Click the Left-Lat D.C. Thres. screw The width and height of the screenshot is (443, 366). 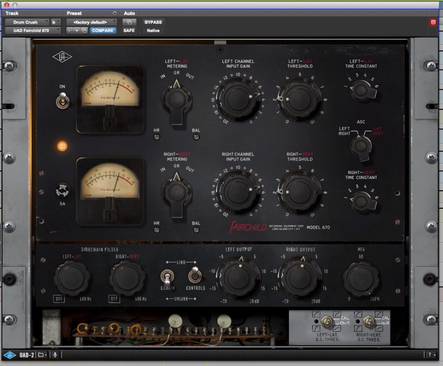click(x=326, y=321)
